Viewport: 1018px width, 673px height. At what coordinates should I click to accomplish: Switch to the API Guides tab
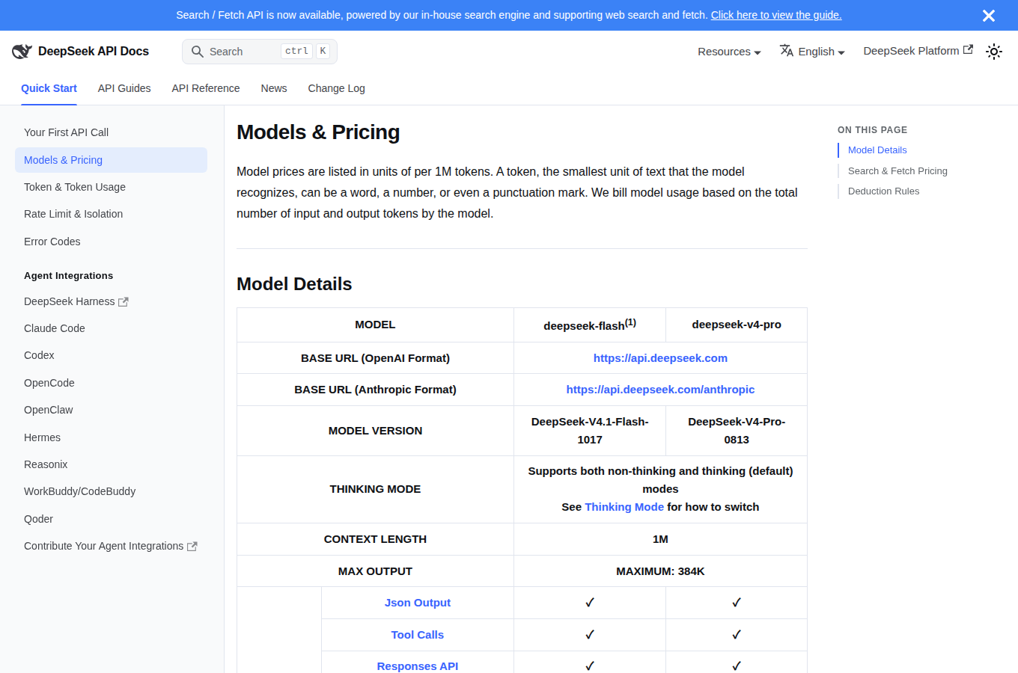[x=124, y=88]
